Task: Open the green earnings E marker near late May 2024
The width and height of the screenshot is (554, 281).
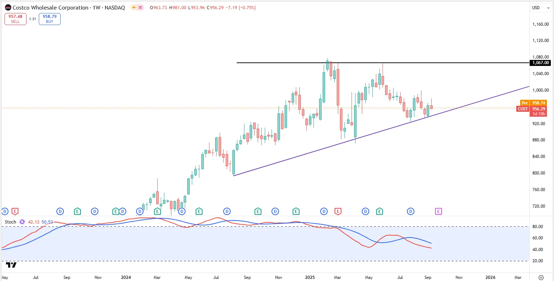Action: point(199,212)
